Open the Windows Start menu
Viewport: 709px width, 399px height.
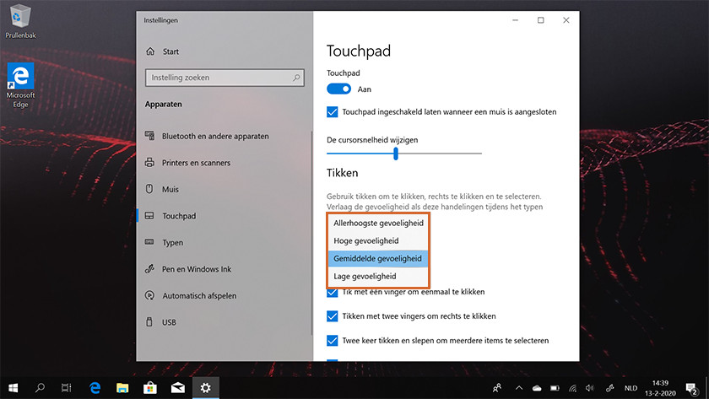(14, 388)
